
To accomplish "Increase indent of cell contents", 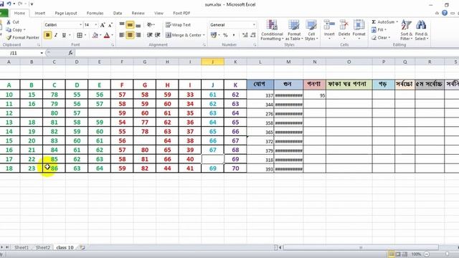I will [158, 35].
